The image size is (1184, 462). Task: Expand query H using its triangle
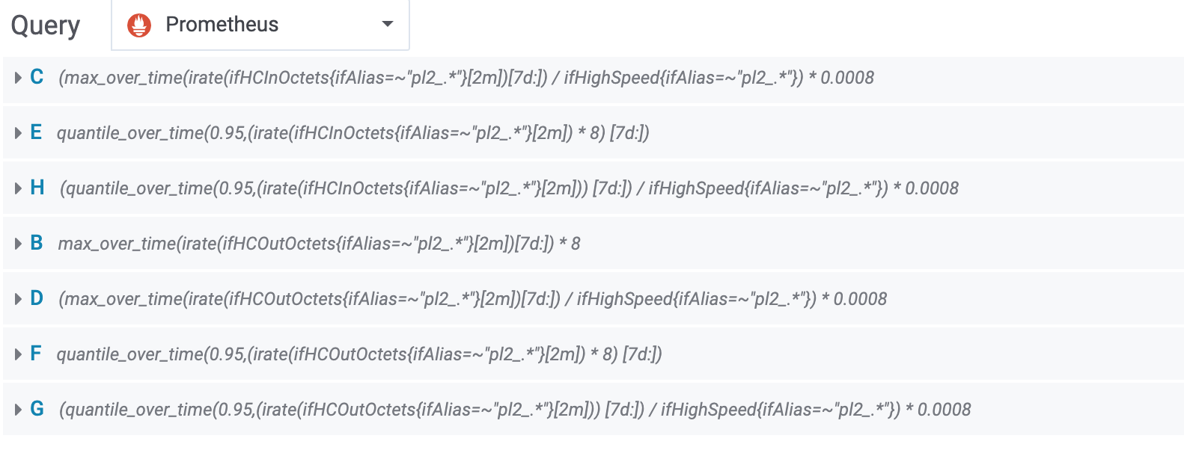18,188
